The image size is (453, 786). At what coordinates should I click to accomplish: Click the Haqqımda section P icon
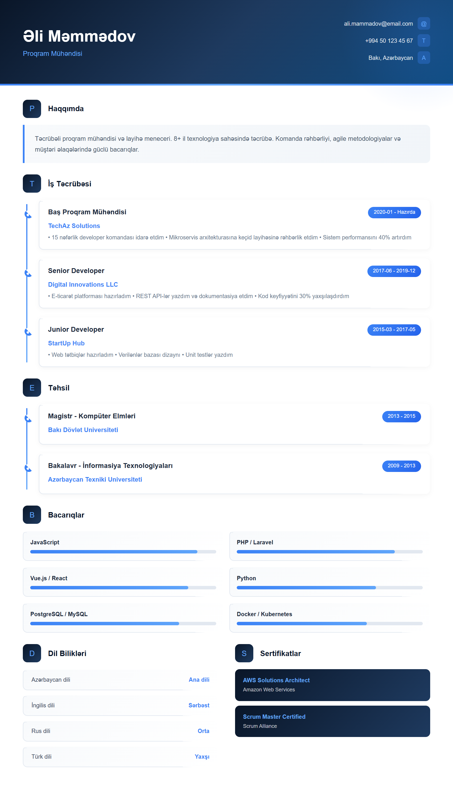click(x=32, y=109)
